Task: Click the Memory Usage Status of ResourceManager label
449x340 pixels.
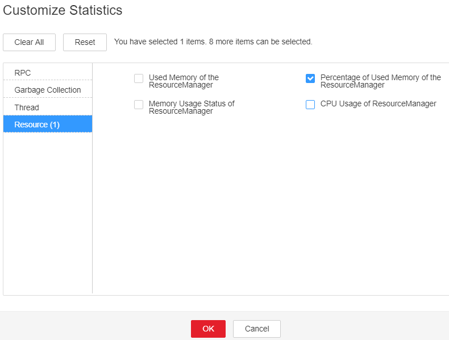Action: (192, 107)
